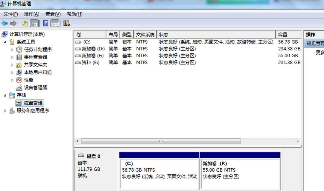Select the 共享文件夹 icon
The width and height of the screenshot is (324, 191).
[x=19, y=65]
